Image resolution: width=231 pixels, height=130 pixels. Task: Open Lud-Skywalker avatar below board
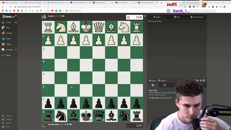44,126
